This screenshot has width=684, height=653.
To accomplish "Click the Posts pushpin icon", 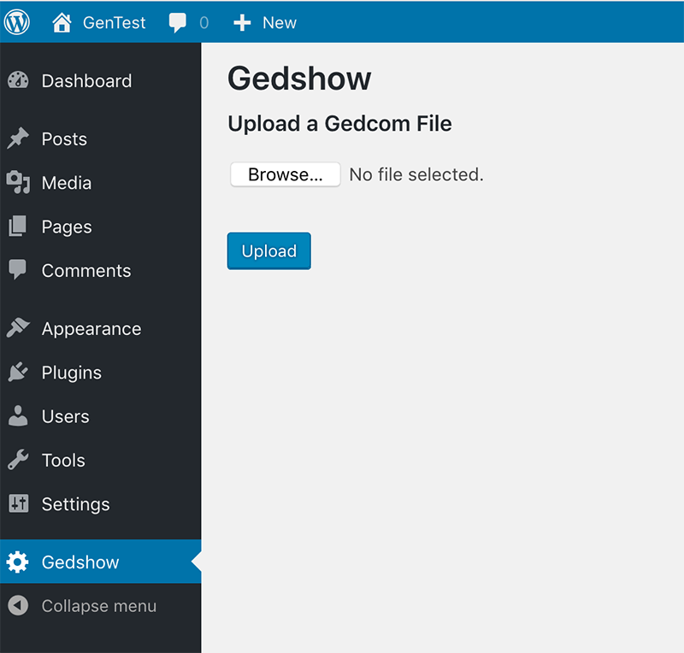I will (x=18, y=139).
